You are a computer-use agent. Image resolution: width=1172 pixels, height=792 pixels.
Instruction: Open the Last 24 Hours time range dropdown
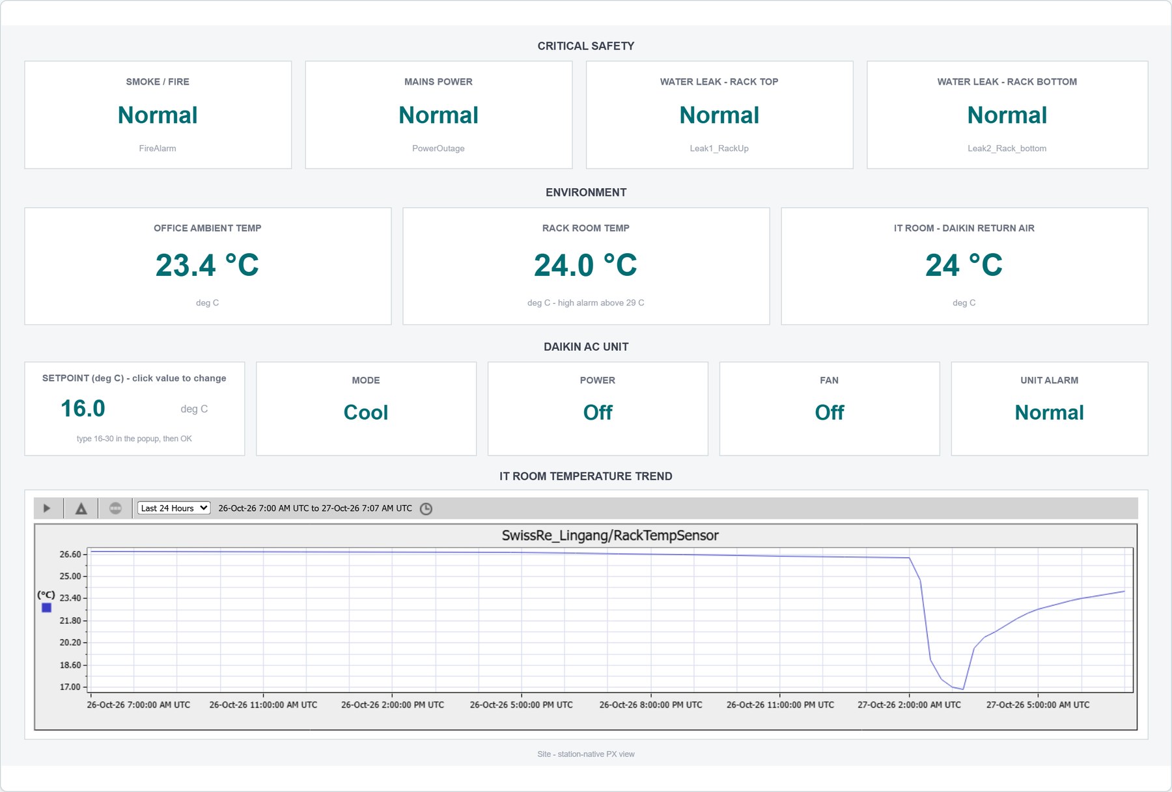[x=174, y=508]
